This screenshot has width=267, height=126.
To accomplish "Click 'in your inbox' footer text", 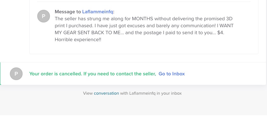I will pos(169,93).
